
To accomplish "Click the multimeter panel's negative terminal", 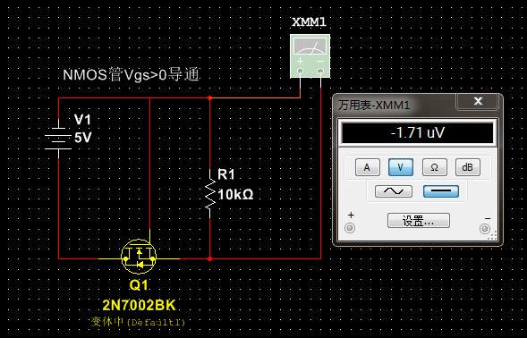I will pos(485,229).
